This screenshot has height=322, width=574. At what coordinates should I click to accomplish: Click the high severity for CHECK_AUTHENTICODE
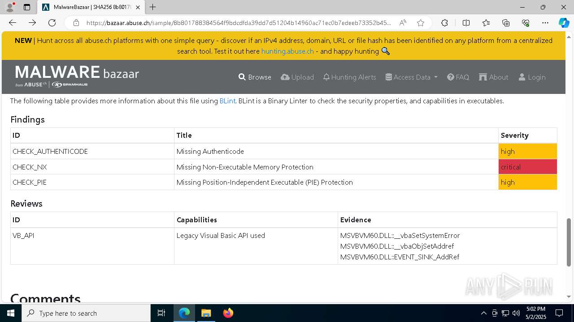527,151
